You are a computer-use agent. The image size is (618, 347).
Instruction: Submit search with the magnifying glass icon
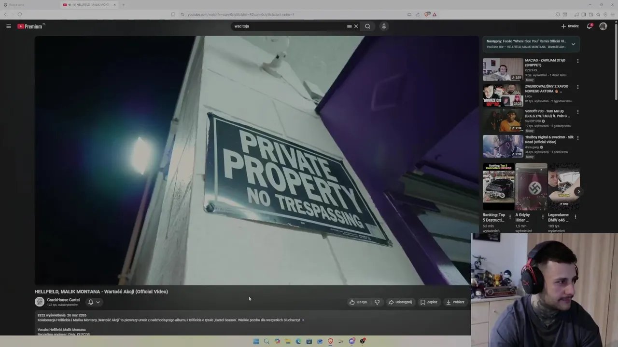click(x=367, y=26)
